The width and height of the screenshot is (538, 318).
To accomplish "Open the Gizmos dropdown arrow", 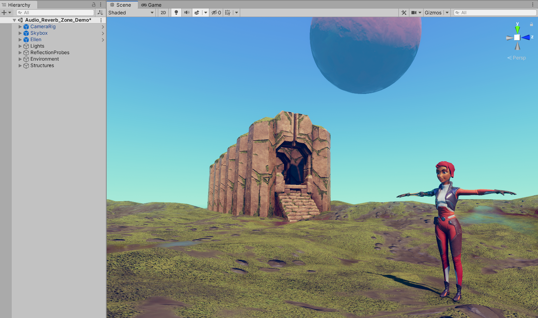I will point(447,13).
